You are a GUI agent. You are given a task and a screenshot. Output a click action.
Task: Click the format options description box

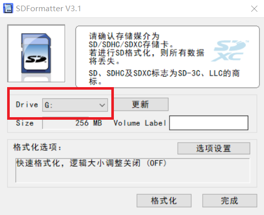click(x=133, y=170)
